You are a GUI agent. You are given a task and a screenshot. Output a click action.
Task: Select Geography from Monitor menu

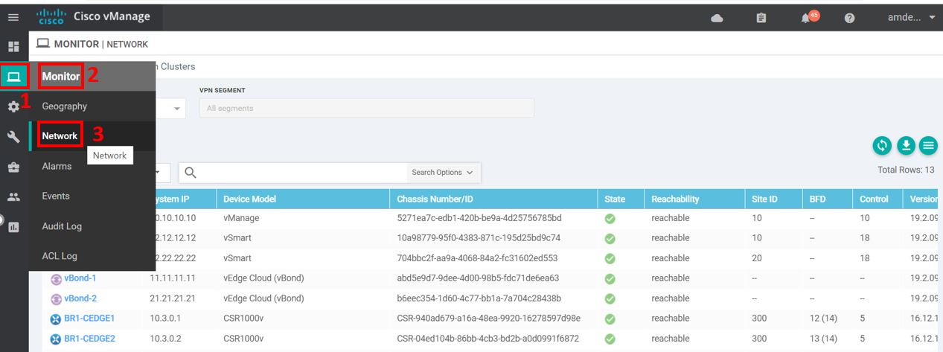pyautogui.click(x=65, y=106)
